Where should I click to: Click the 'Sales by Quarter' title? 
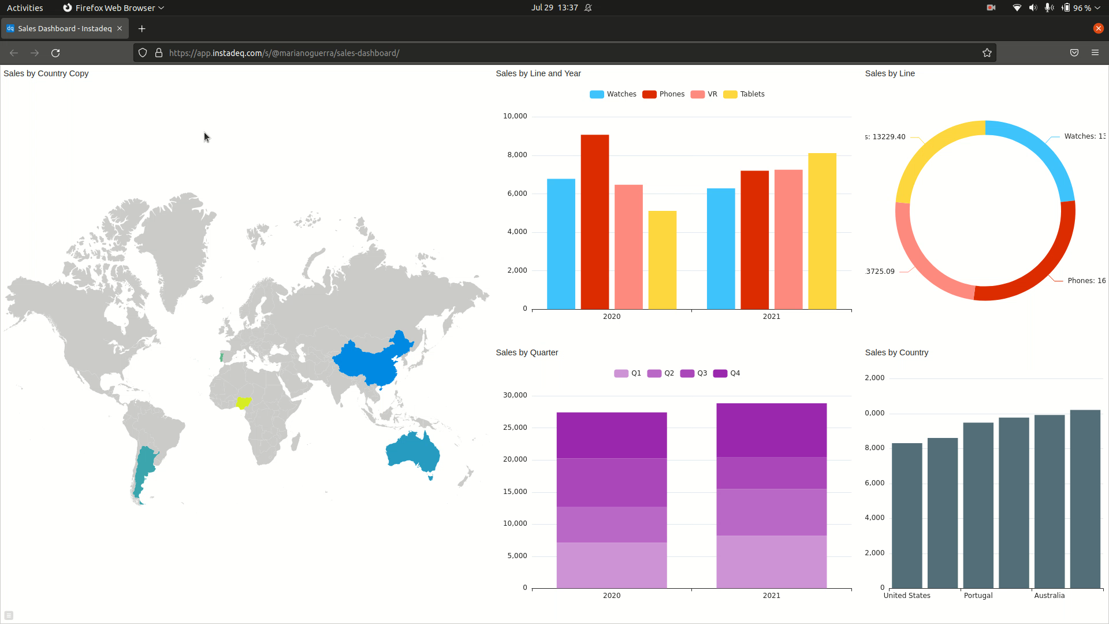[x=527, y=352]
